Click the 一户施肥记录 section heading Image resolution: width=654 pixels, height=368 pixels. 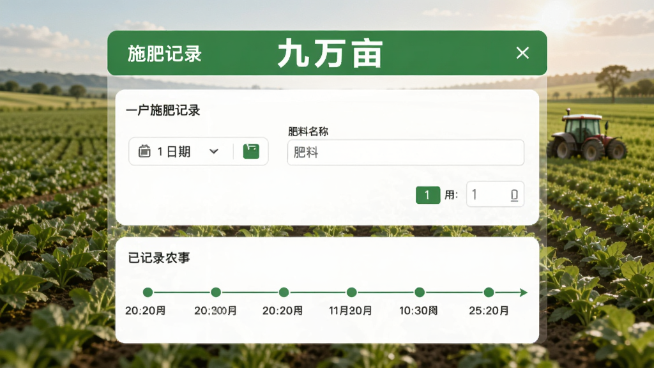click(x=163, y=111)
